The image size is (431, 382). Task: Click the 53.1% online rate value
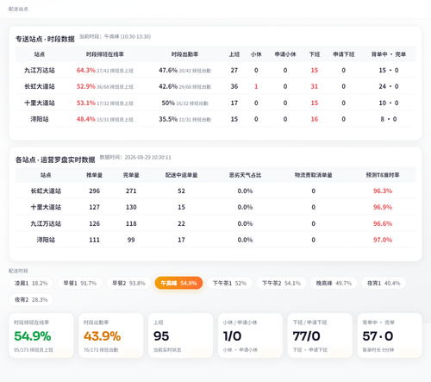(85, 103)
